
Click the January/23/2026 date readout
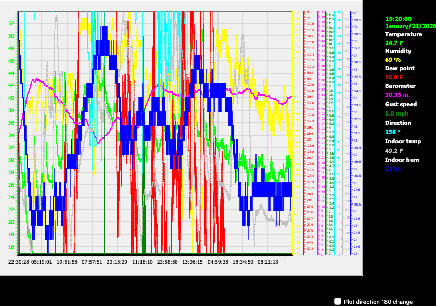tap(410, 25)
